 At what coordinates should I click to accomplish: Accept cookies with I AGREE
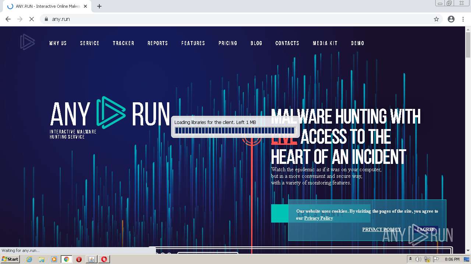click(x=426, y=230)
